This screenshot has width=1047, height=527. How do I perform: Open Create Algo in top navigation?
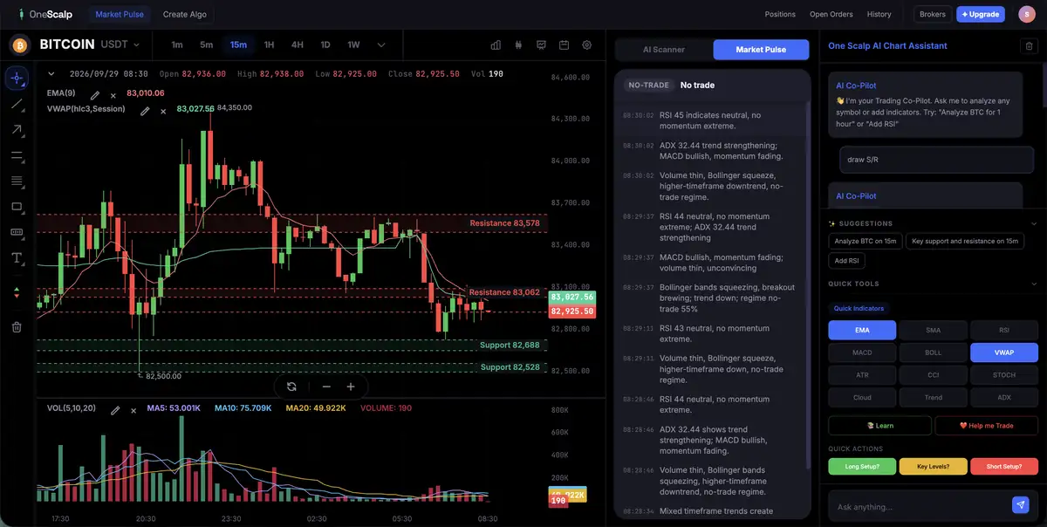(x=184, y=14)
